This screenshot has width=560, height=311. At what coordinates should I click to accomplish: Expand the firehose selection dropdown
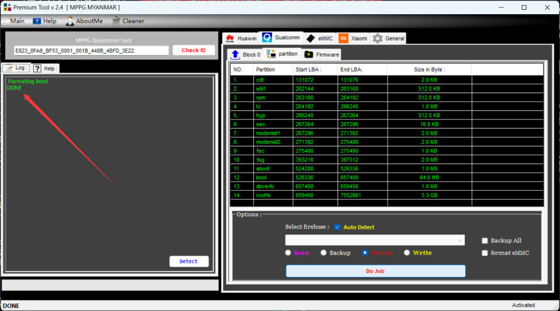[459, 240]
